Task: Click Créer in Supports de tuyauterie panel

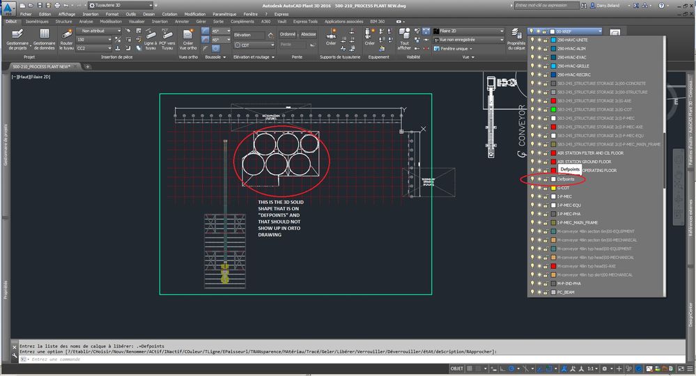Action: [331, 37]
